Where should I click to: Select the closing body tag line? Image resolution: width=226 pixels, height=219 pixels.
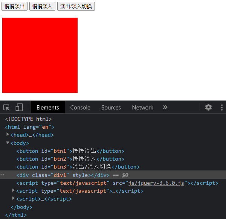click(x=21, y=207)
